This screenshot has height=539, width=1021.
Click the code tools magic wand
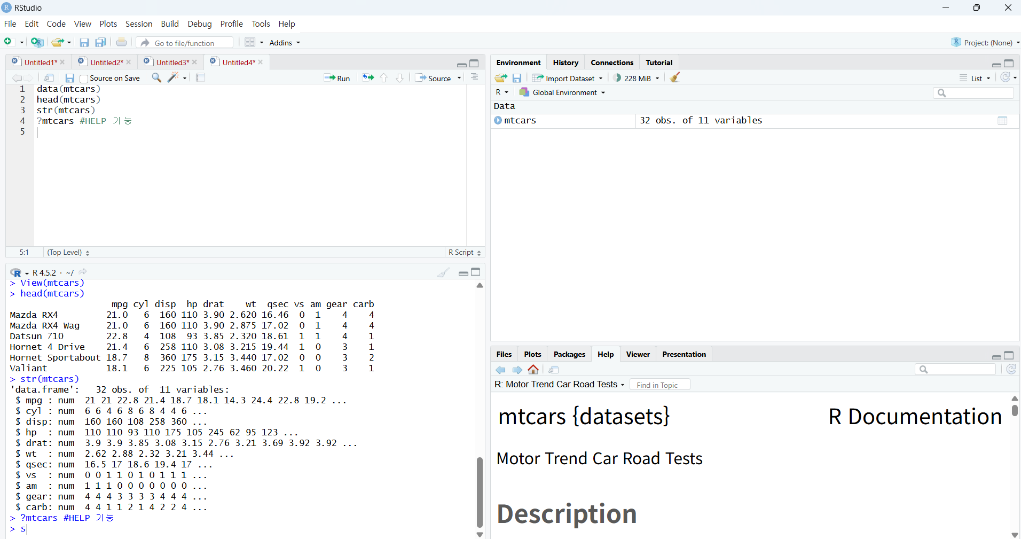[x=174, y=77]
